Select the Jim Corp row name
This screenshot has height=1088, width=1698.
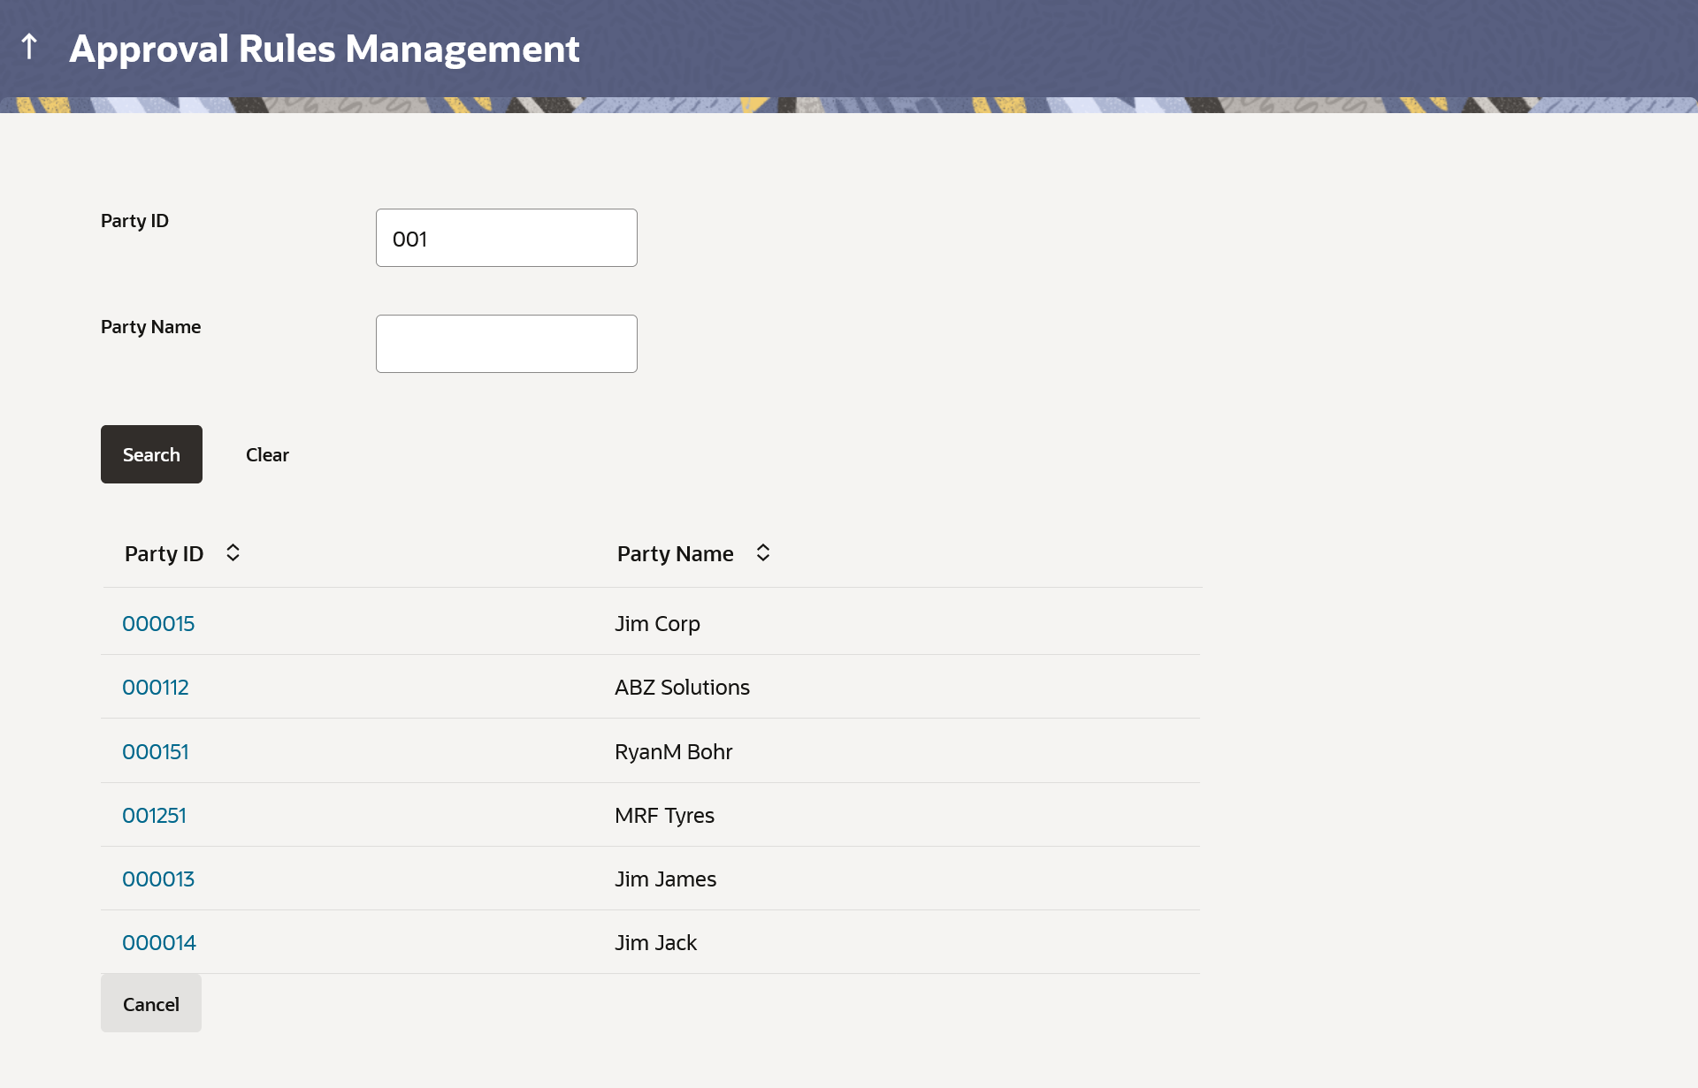click(657, 624)
